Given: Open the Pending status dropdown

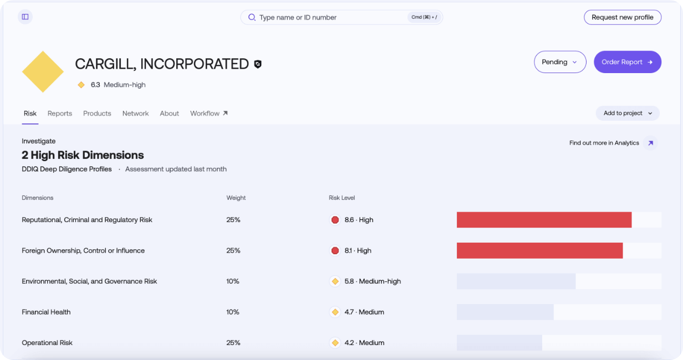Looking at the screenshot, I should 560,62.
